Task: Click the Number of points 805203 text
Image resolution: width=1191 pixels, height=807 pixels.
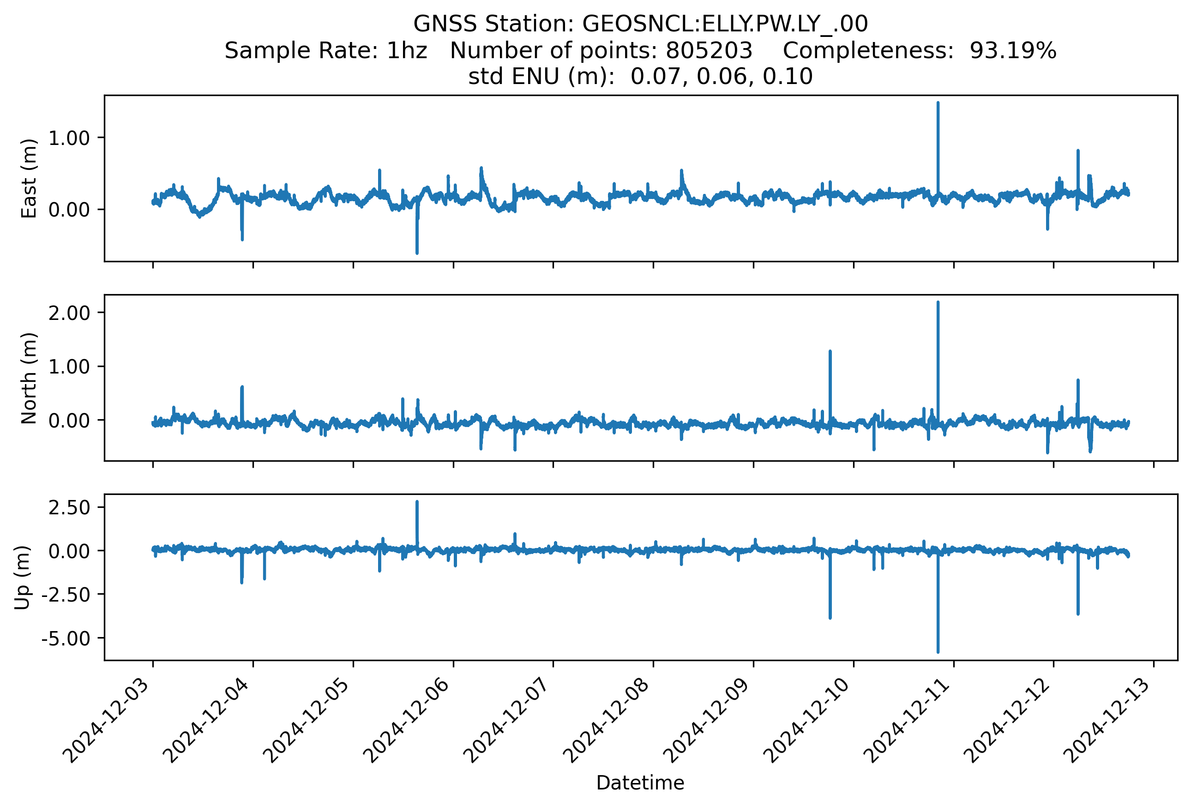Action: [x=601, y=51]
